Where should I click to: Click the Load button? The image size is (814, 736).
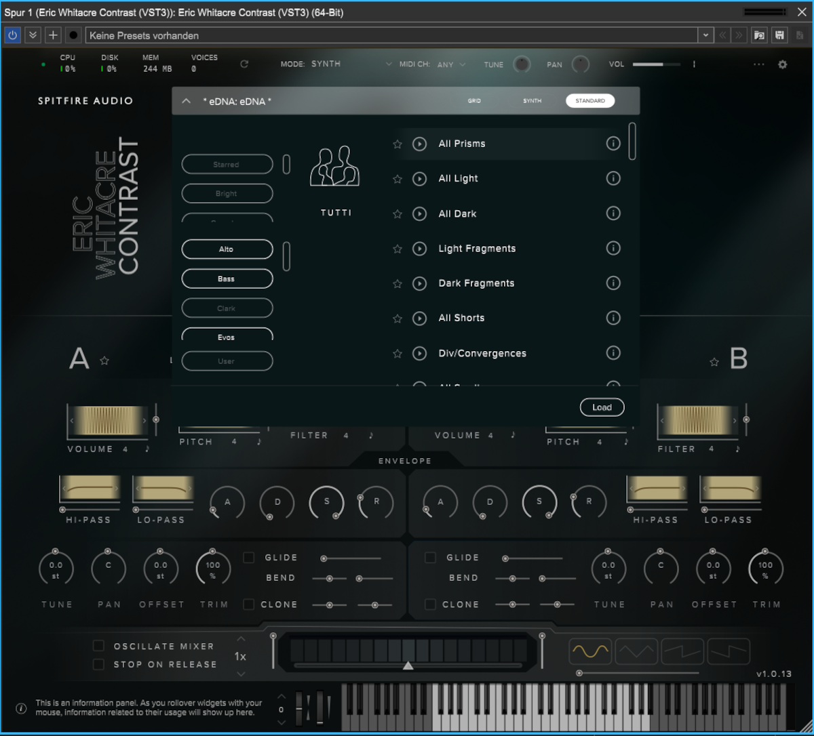tap(602, 407)
